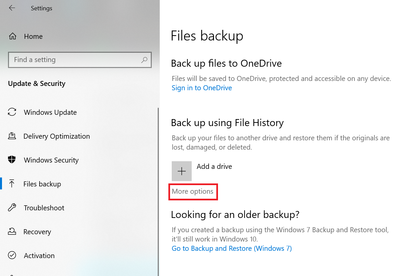The height and width of the screenshot is (276, 413).
Task: Click the Activation checkmark icon
Action: click(x=12, y=255)
